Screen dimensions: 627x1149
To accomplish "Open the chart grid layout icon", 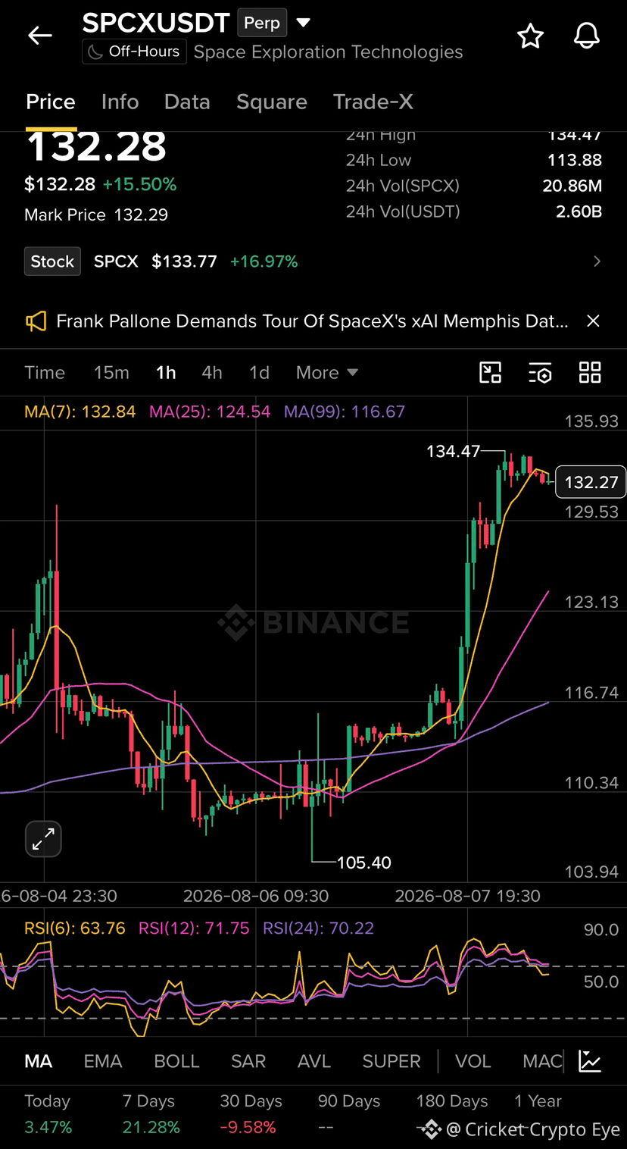I will pyautogui.click(x=590, y=372).
